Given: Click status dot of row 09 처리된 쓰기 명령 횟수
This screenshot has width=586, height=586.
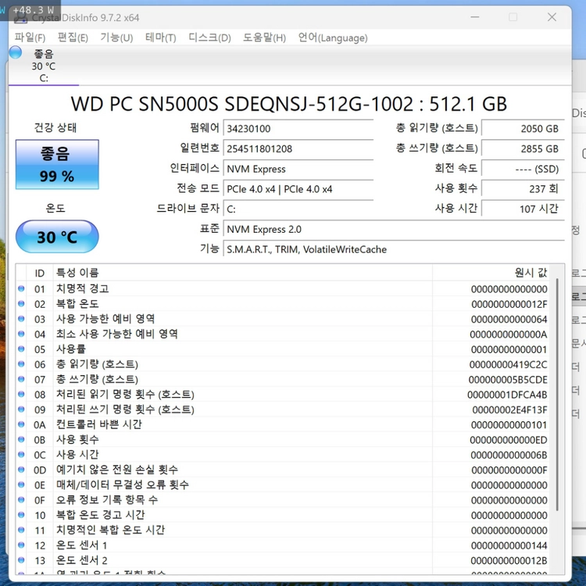Looking at the screenshot, I should (x=21, y=409).
